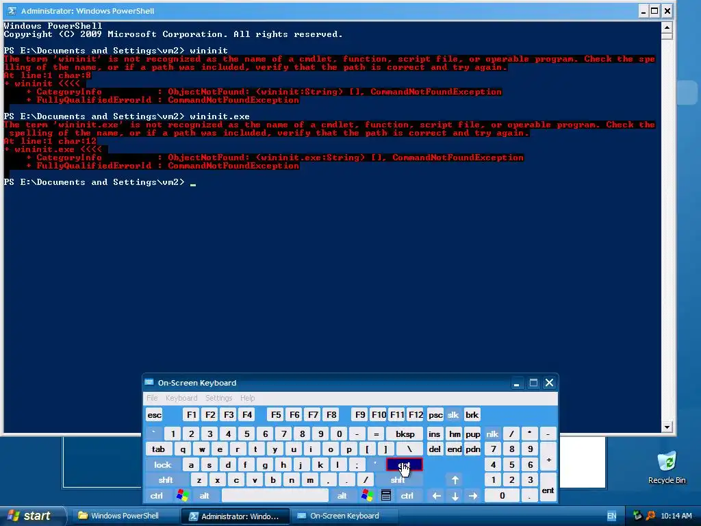
Task: Click the q key
Action: click(x=183, y=449)
